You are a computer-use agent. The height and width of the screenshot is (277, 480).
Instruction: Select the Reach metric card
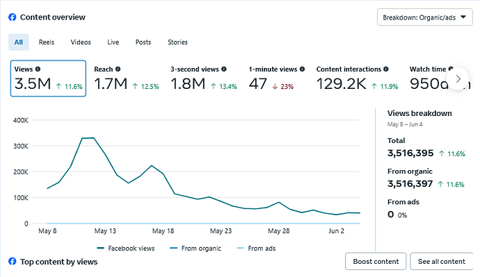[x=127, y=78]
